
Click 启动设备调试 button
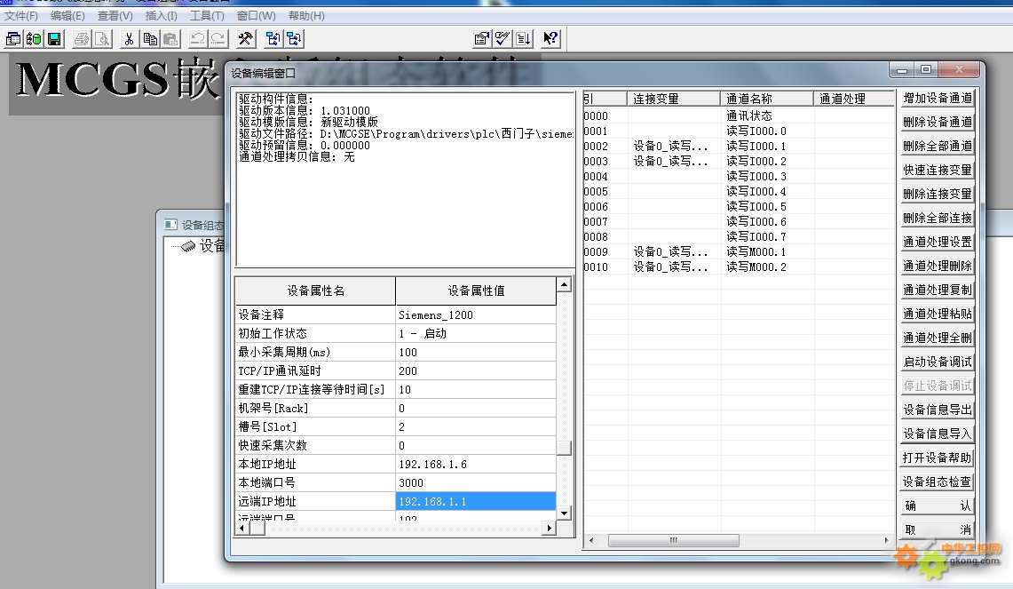coord(937,362)
